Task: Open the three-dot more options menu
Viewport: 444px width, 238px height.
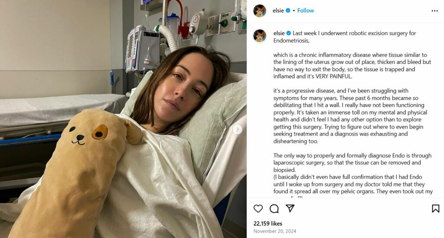Action: click(434, 11)
